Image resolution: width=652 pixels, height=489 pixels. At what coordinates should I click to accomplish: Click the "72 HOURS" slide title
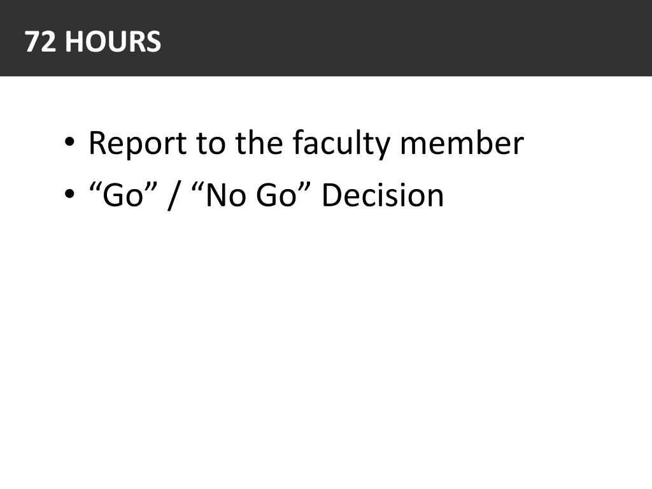(x=93, y=41)
